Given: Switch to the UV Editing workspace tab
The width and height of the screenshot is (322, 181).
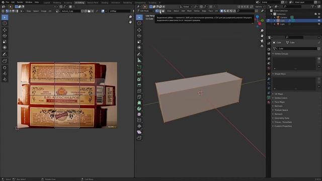Looking at the screenshot, I should [x=79, y=3].
